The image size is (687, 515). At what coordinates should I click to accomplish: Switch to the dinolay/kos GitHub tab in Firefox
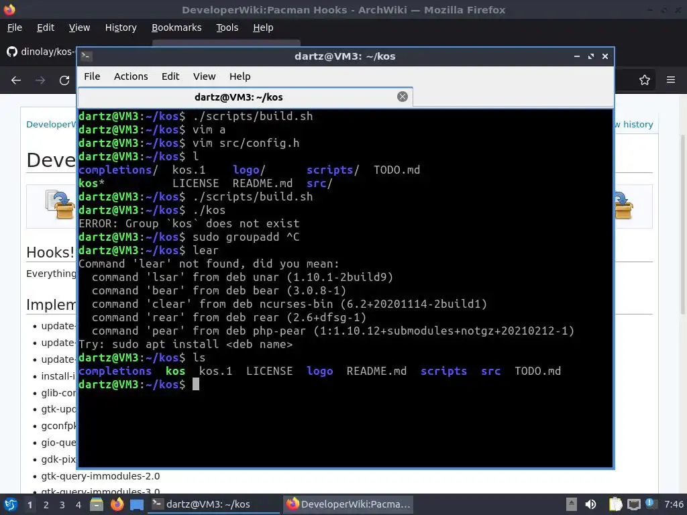coord(41,52)
